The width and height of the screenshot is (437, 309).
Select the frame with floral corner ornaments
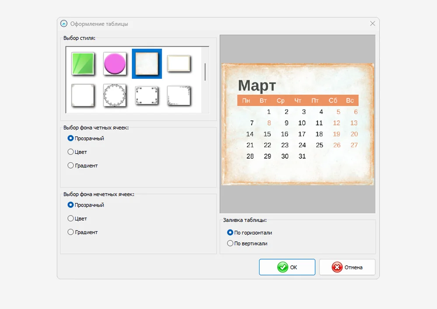(147, 95)
